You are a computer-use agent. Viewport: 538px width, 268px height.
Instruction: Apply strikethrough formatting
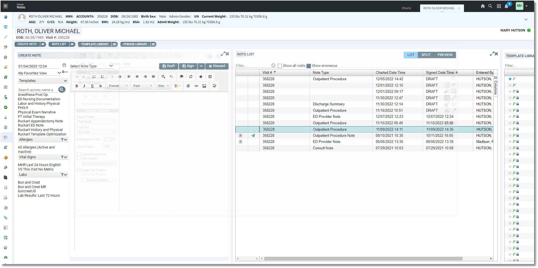click(x=101, y=86)
